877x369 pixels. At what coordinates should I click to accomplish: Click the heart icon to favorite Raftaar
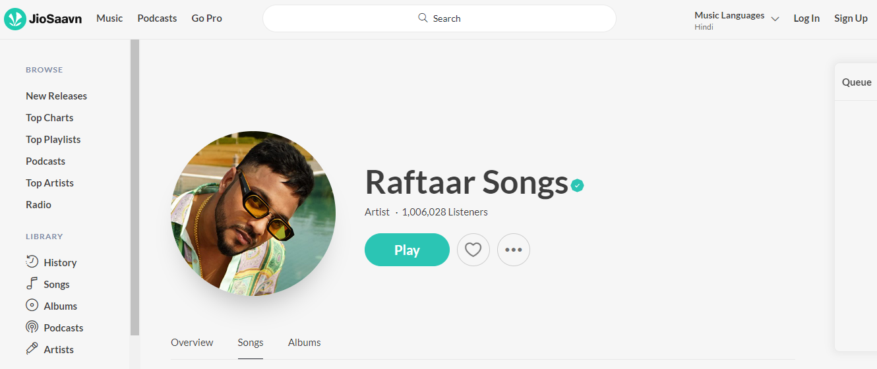(x=473, y=250)
